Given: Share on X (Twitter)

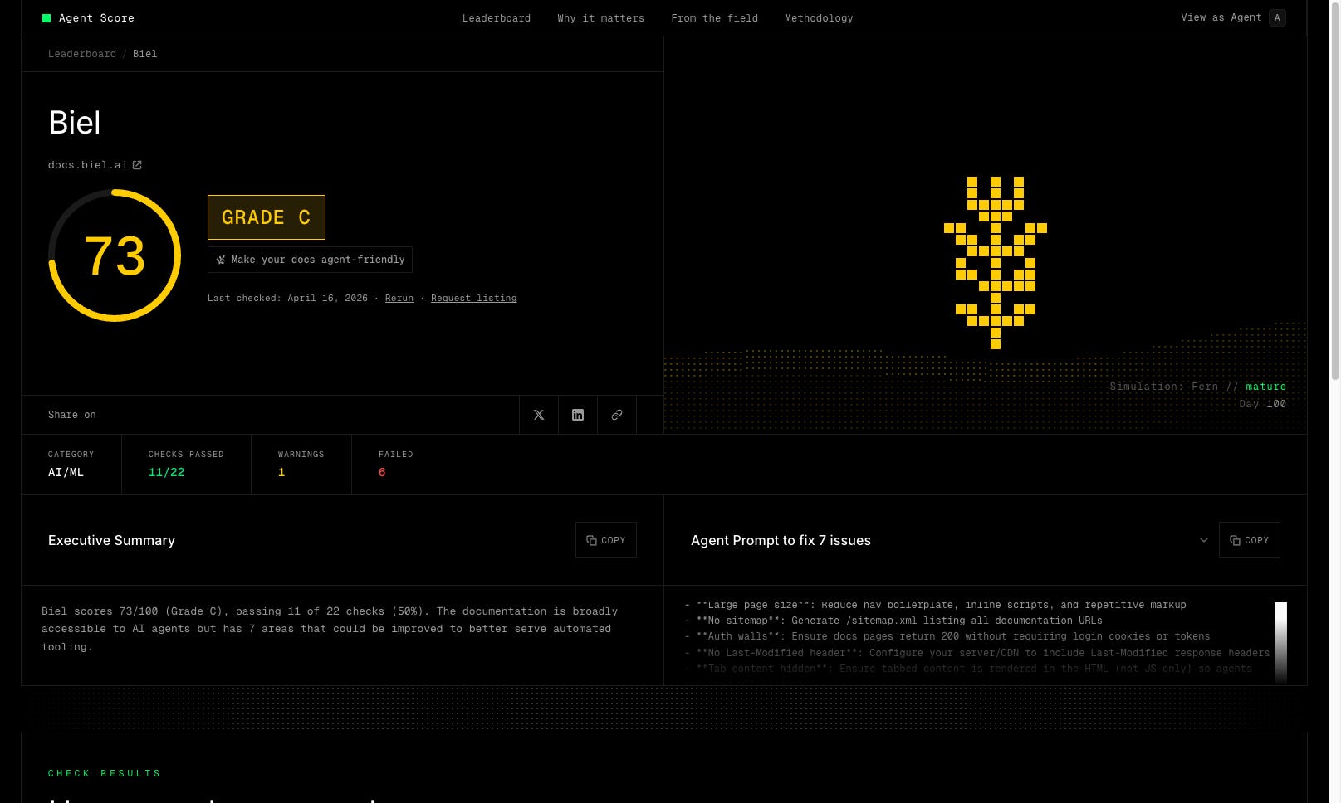Looking at the screenshot, I should point(539,415).
